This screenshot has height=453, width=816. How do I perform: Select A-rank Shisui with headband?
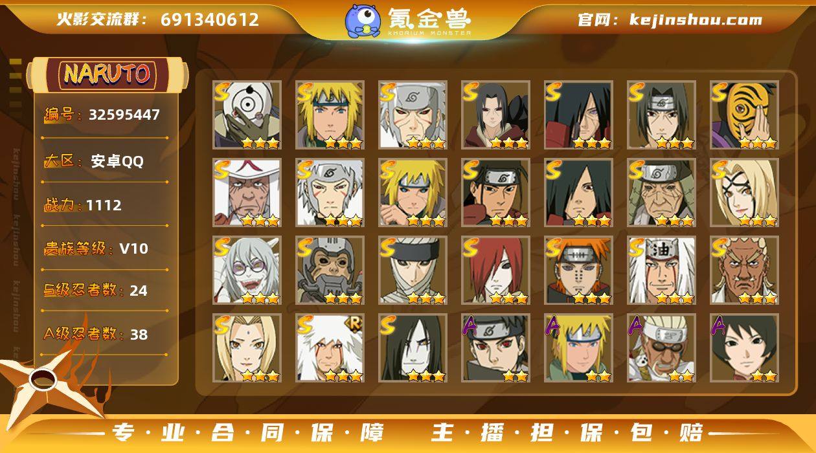[x=496, y=348]
